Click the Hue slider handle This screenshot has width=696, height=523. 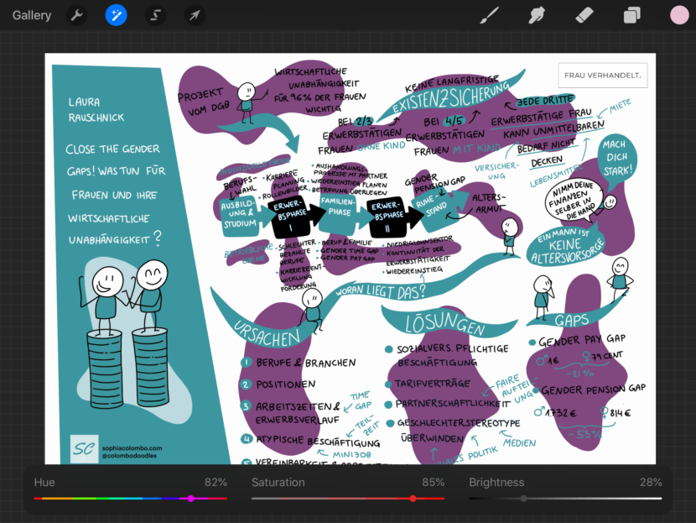pyautogui.click(x=191, y=499)
